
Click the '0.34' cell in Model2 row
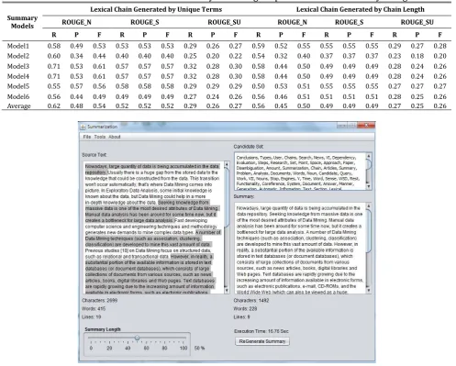pos(76,56)
